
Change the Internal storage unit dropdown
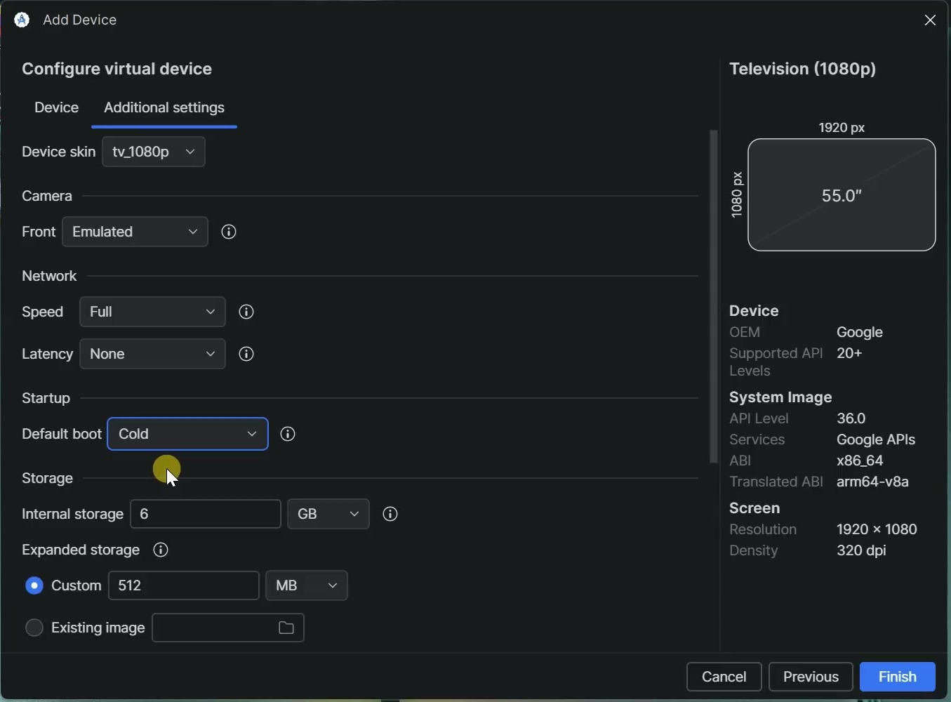[328, 515]
